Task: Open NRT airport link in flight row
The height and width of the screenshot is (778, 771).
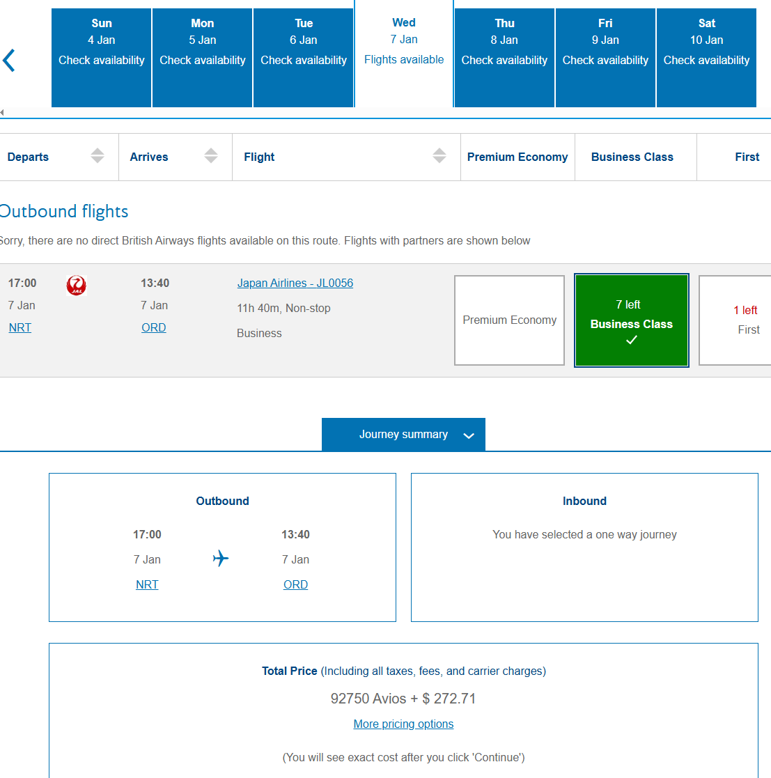Action: tap(20, 328)
